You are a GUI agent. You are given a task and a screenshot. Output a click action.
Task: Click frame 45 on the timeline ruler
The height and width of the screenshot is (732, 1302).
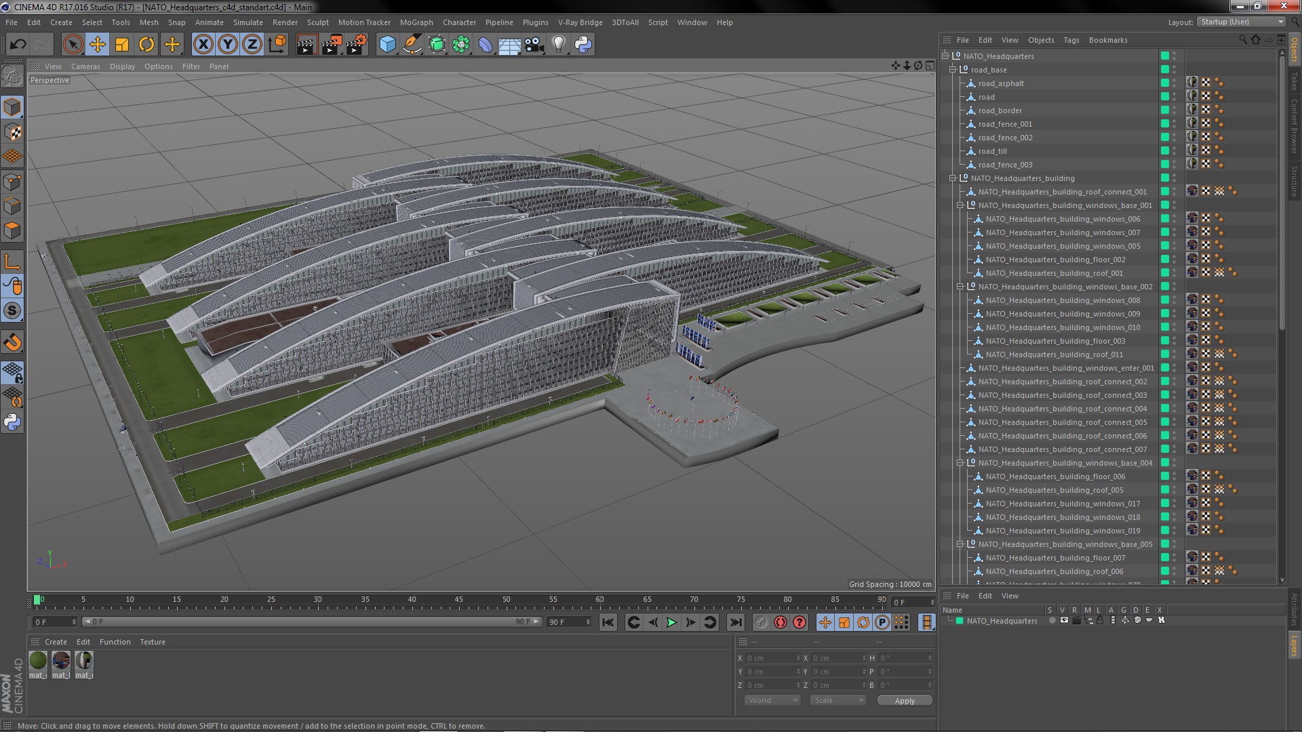coord(459,601)
